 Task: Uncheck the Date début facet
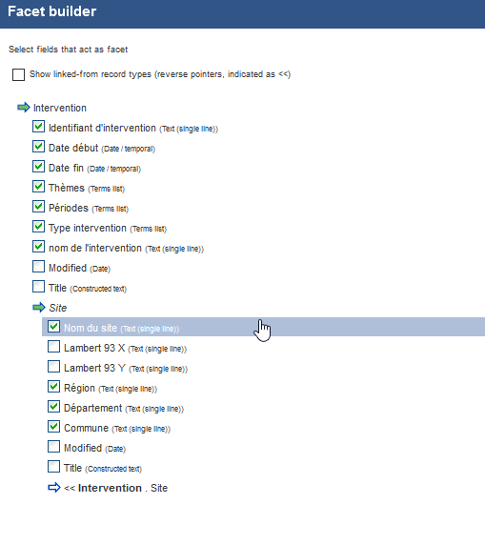click(38, 147)
